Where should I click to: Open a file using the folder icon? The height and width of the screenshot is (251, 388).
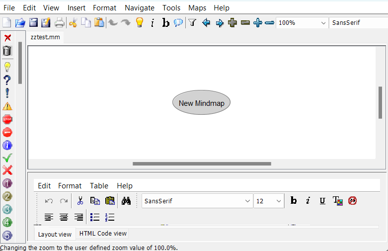pyautogui.click(x=20, y=23)
